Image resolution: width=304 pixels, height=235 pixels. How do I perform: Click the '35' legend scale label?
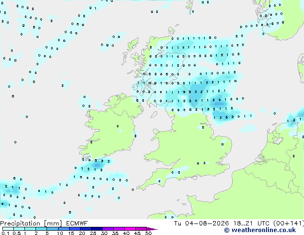pos(115,233)
